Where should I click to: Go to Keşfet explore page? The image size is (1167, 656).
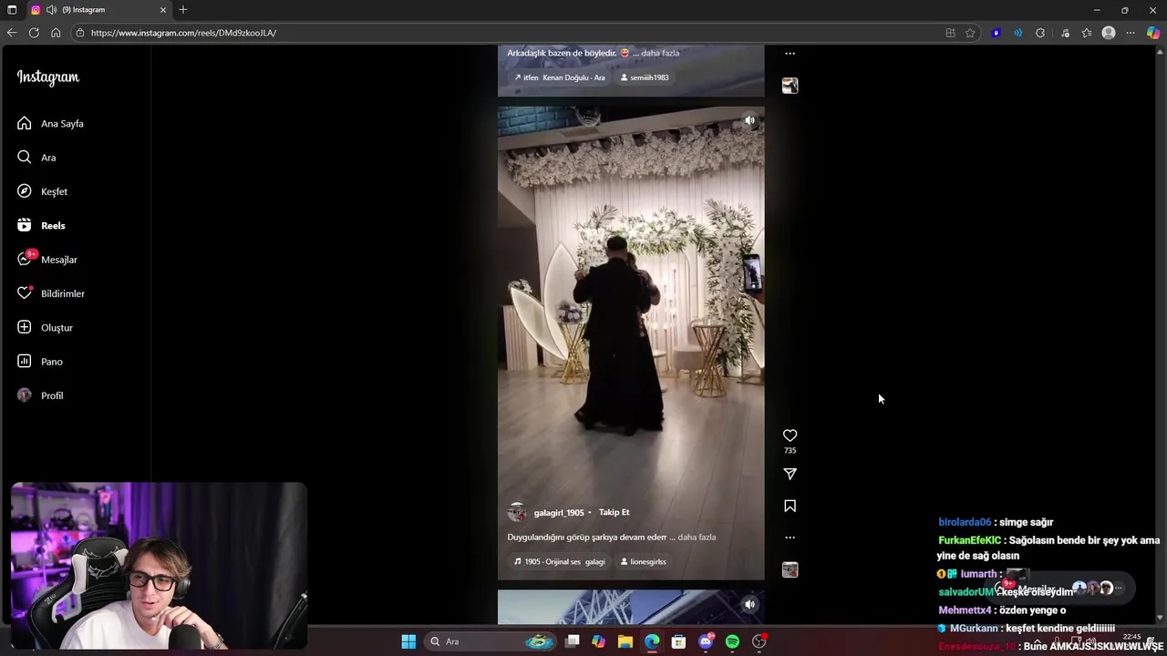(43, 191)
